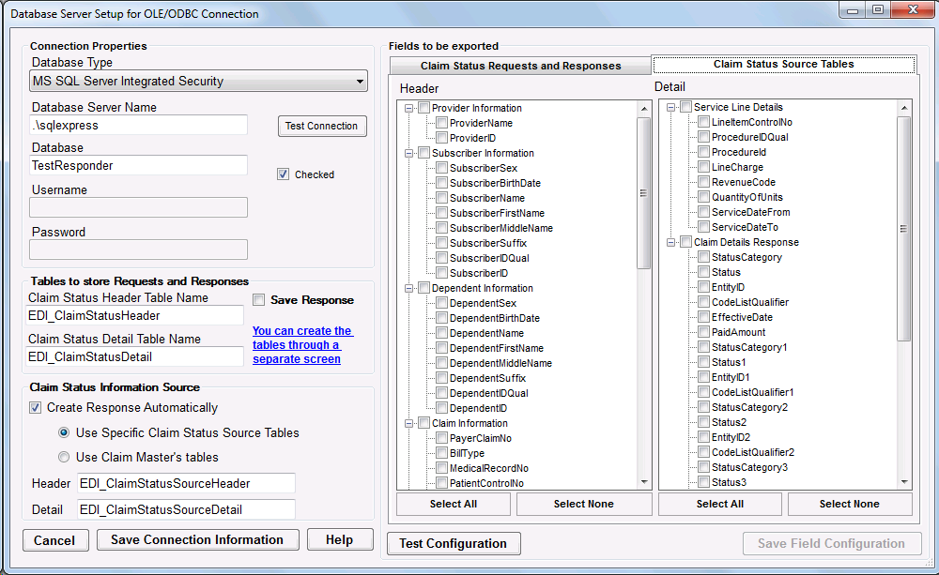Enable the Save Response checkbox

259,300
